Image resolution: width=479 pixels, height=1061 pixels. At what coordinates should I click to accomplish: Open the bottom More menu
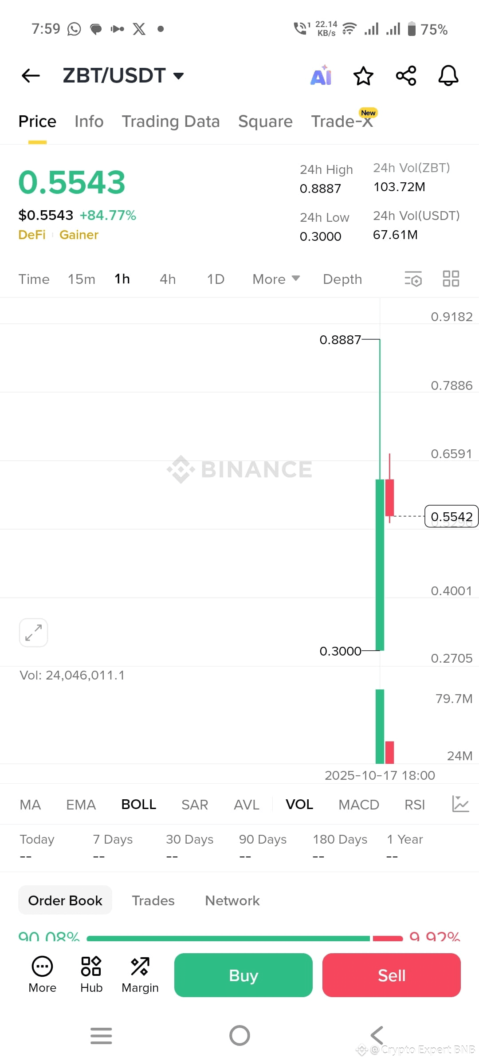tap(42, 975)
